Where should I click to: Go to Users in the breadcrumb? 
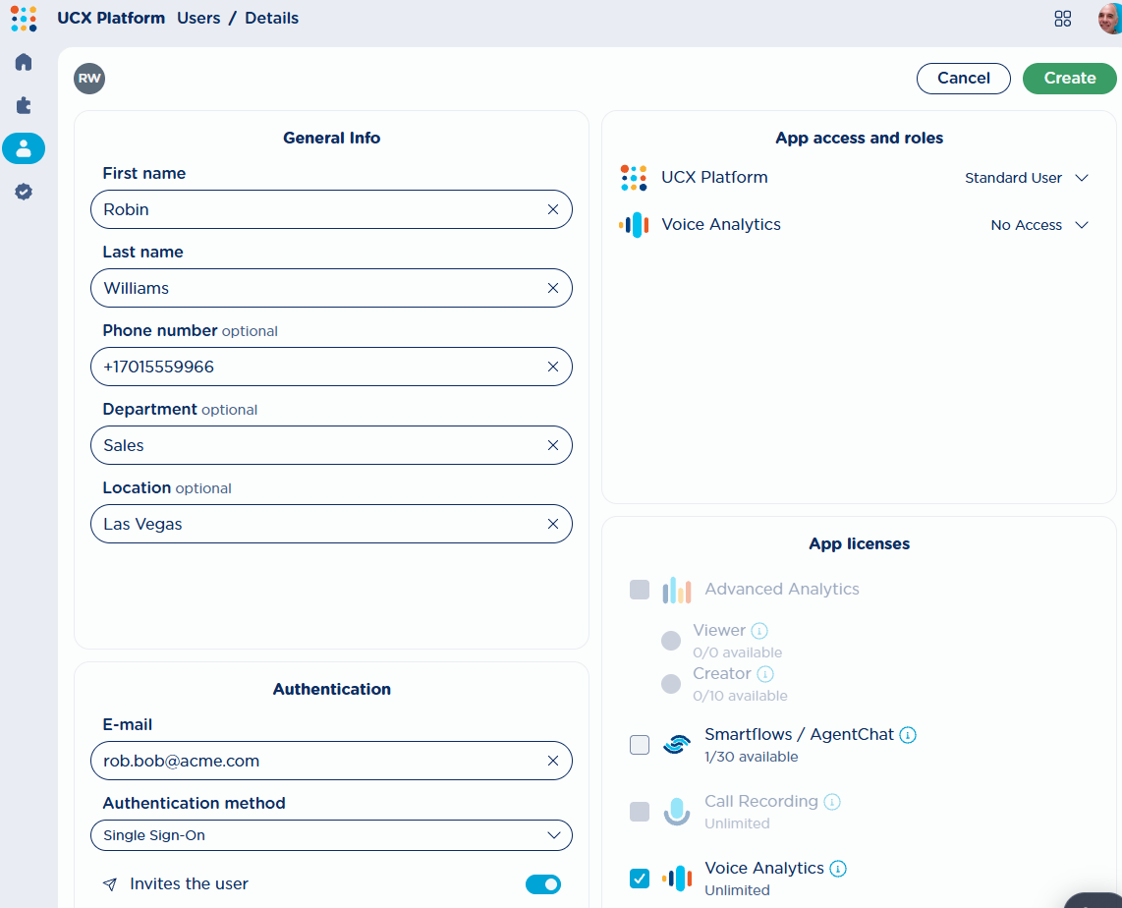click(x=198, y=19)
